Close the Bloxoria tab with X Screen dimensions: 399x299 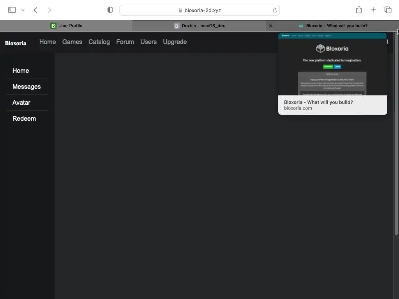[x=270, y=26]
